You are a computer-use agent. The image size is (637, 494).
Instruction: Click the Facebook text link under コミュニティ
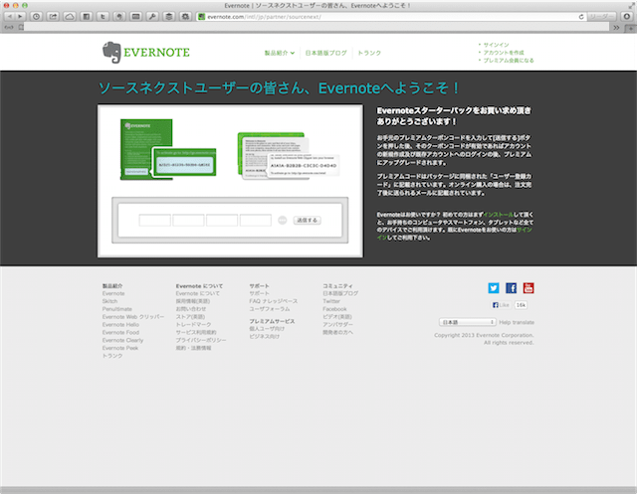click(334, 309)
